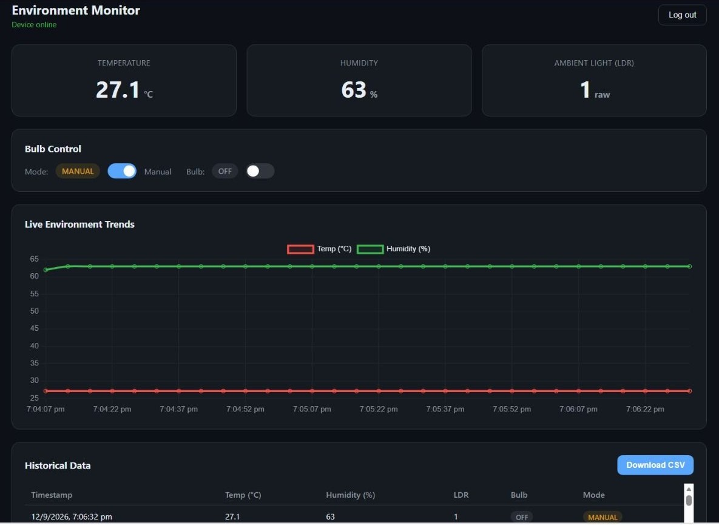This screenshot has height=525, width=719.
Task: Click the Timestamp column header
Action: tap(52, 495)
